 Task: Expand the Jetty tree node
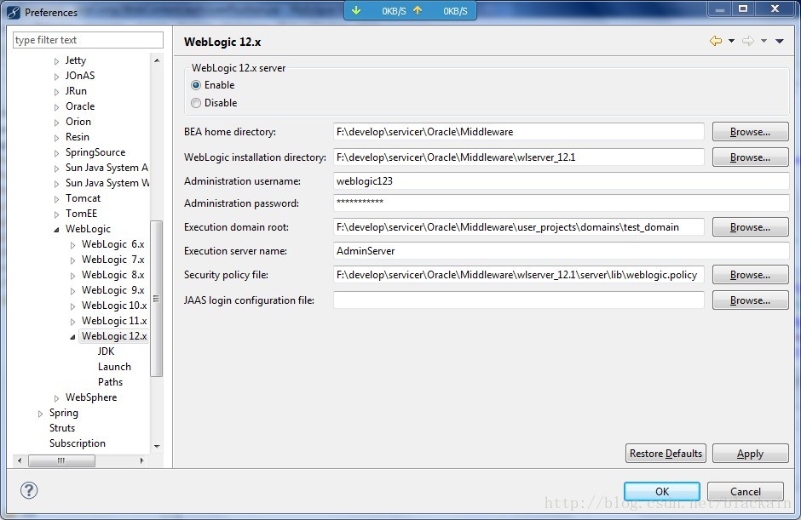(57, 61)
